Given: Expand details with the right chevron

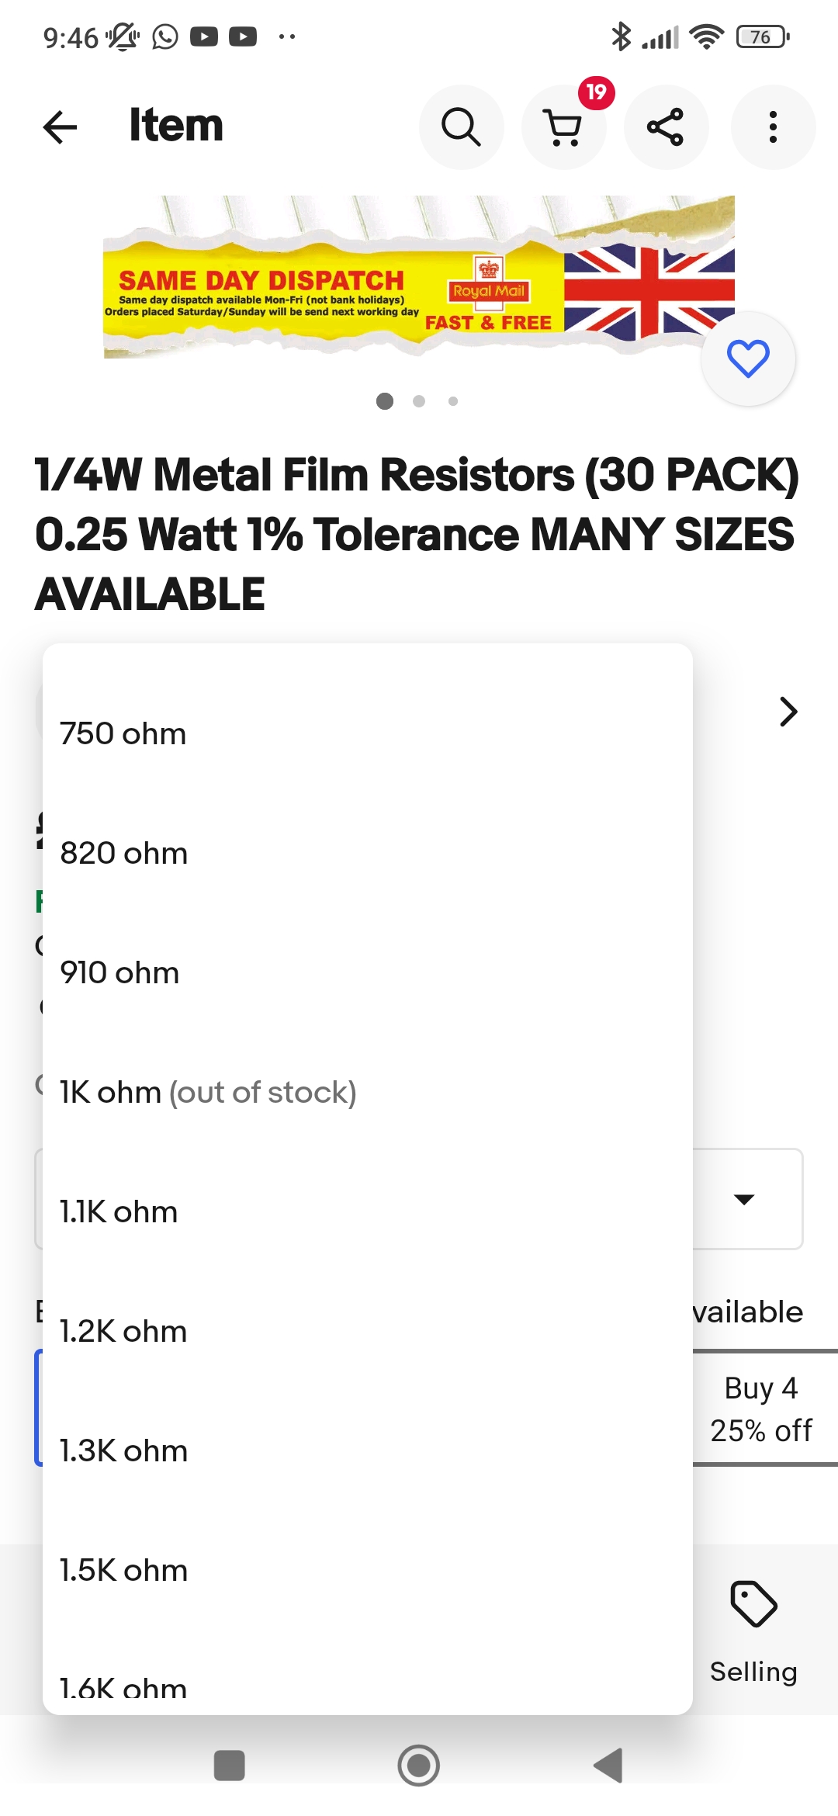Looking at the screenshot, I should (x=788, y=712).
